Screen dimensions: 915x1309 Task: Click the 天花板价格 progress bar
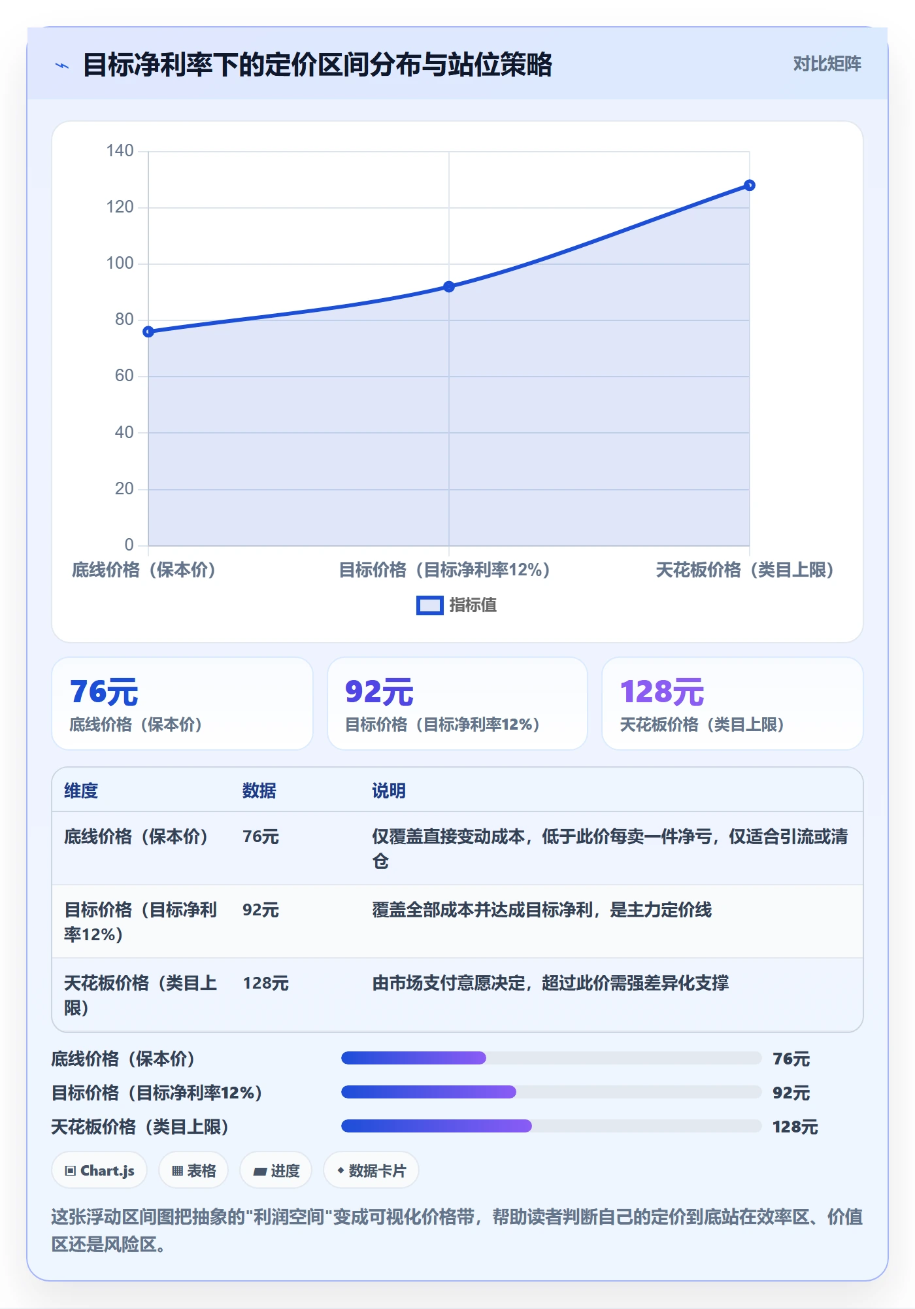pyautogui.click(x=551, y=1126)
